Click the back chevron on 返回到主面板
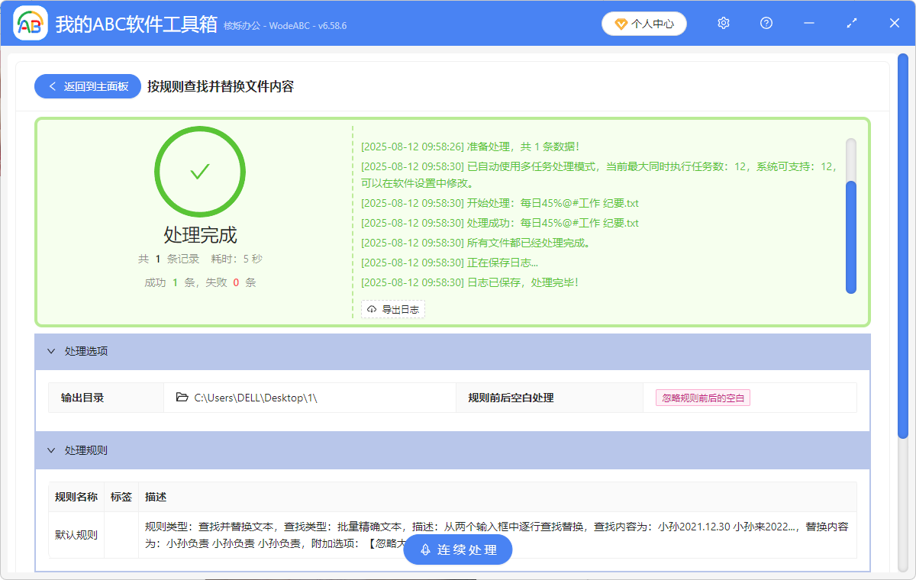This screenshot has width=916, height=580. [x=52, y=85]
